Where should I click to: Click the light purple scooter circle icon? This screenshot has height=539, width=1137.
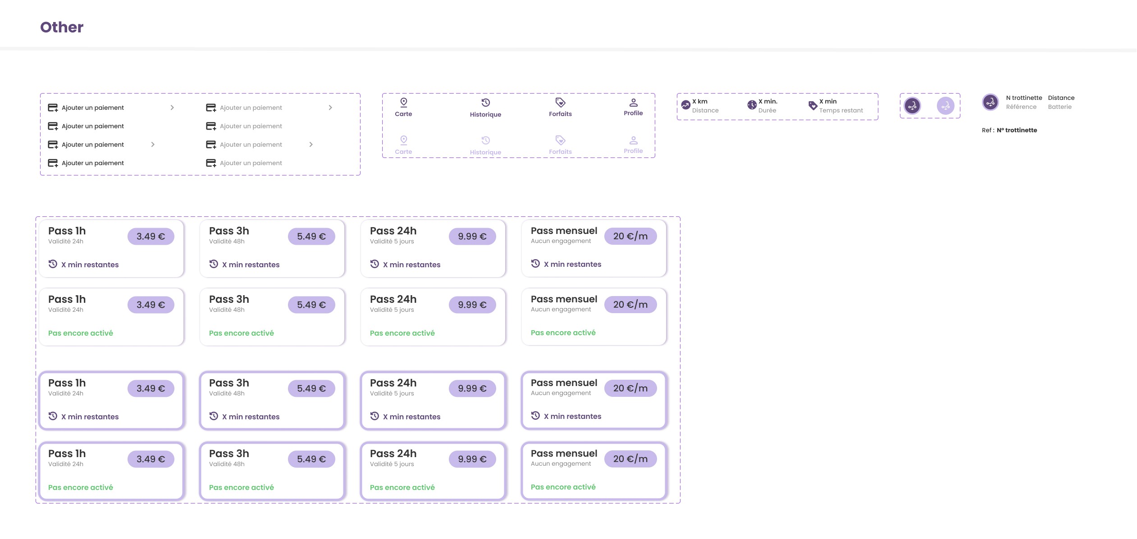[x=945, y=106]
